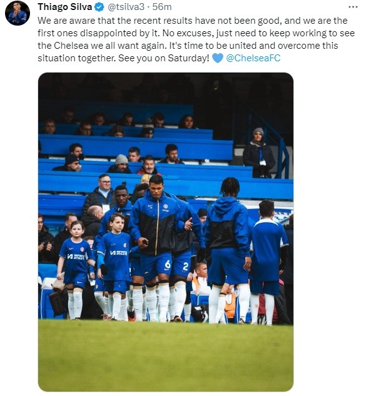The image size is (366, 396).
Task: Open the @tsilva3 handle link
Action: pos(126,7)
